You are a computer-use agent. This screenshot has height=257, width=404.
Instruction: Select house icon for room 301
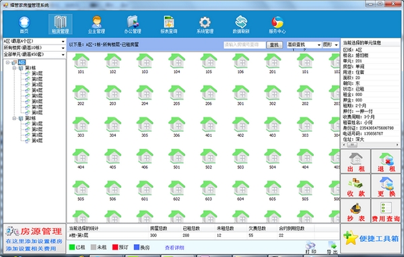click(240, 93)
